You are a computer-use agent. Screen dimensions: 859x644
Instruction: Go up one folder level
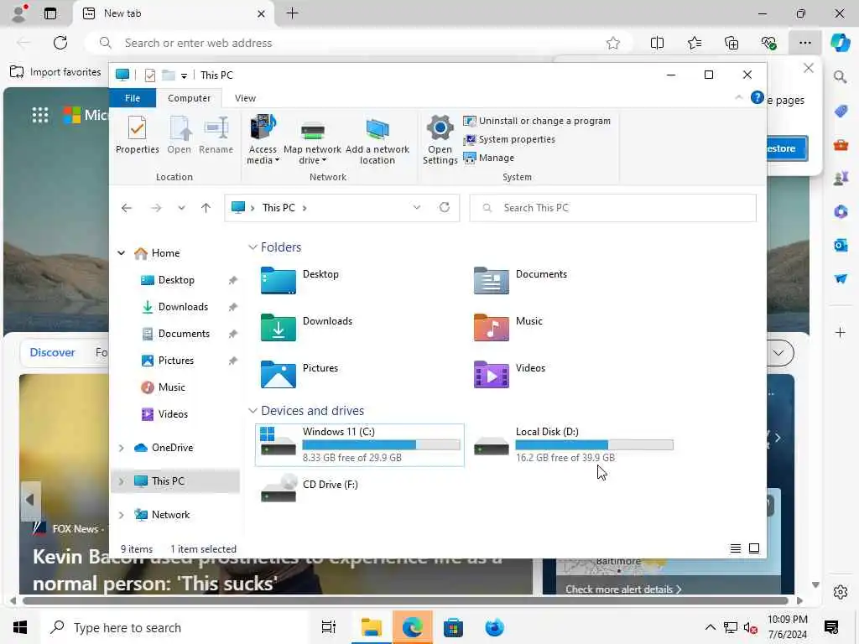click(x=206, y=208)
